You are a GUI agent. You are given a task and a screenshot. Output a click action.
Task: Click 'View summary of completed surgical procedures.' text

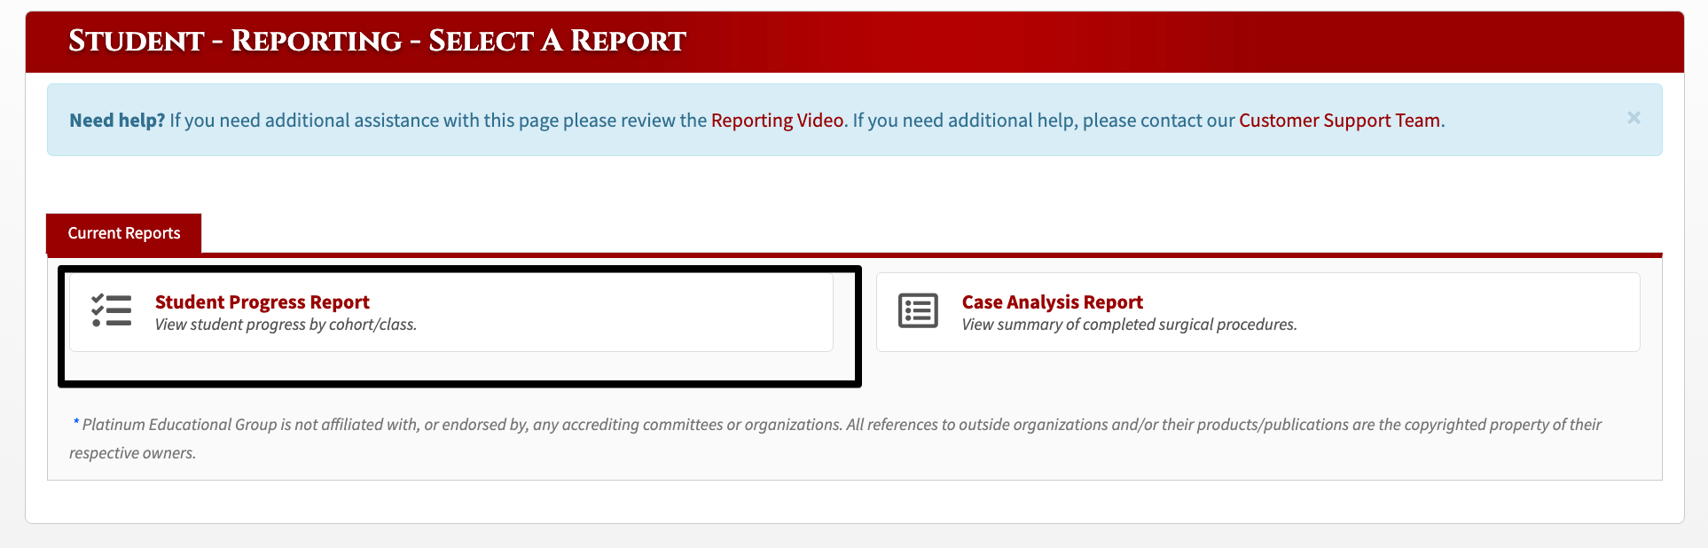click(x=1129, y=325)
